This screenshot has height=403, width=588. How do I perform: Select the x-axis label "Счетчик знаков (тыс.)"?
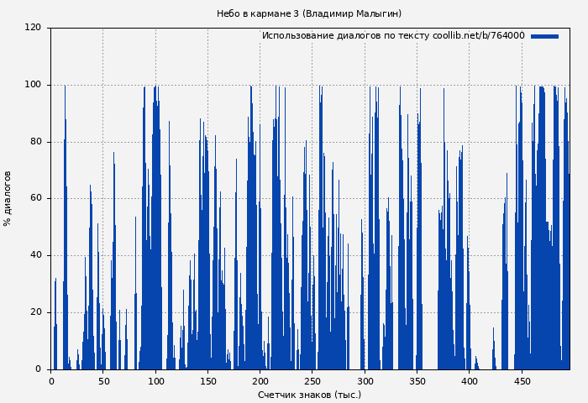pyautogui.click(x=309, y=395)
